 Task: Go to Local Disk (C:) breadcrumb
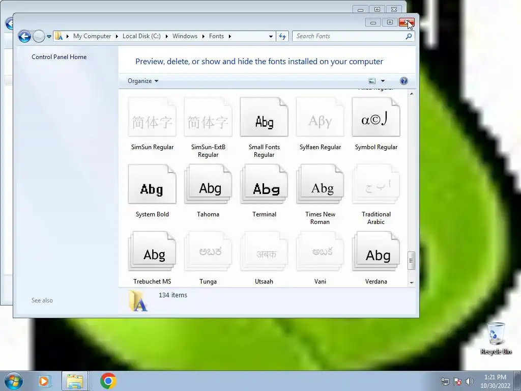click(x=141, y=36)
